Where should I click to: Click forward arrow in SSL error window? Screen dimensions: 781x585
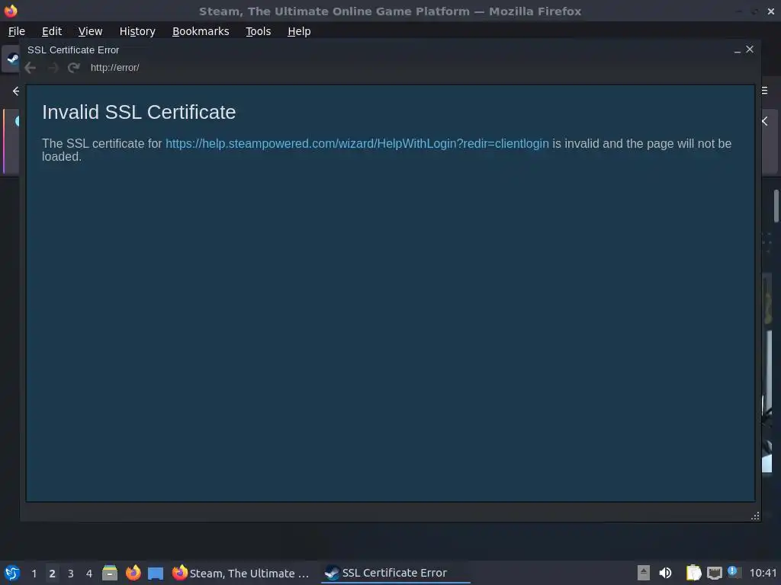tap(53, 68)
